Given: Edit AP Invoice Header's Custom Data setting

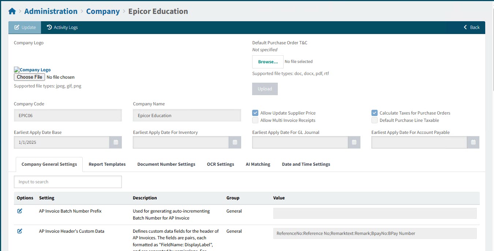Looking at the screenshot, I should click(x=20, y=231).
